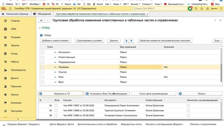Open the Еще dropdown menu
This screenshot has width=224, height=126.
[218, 41]
